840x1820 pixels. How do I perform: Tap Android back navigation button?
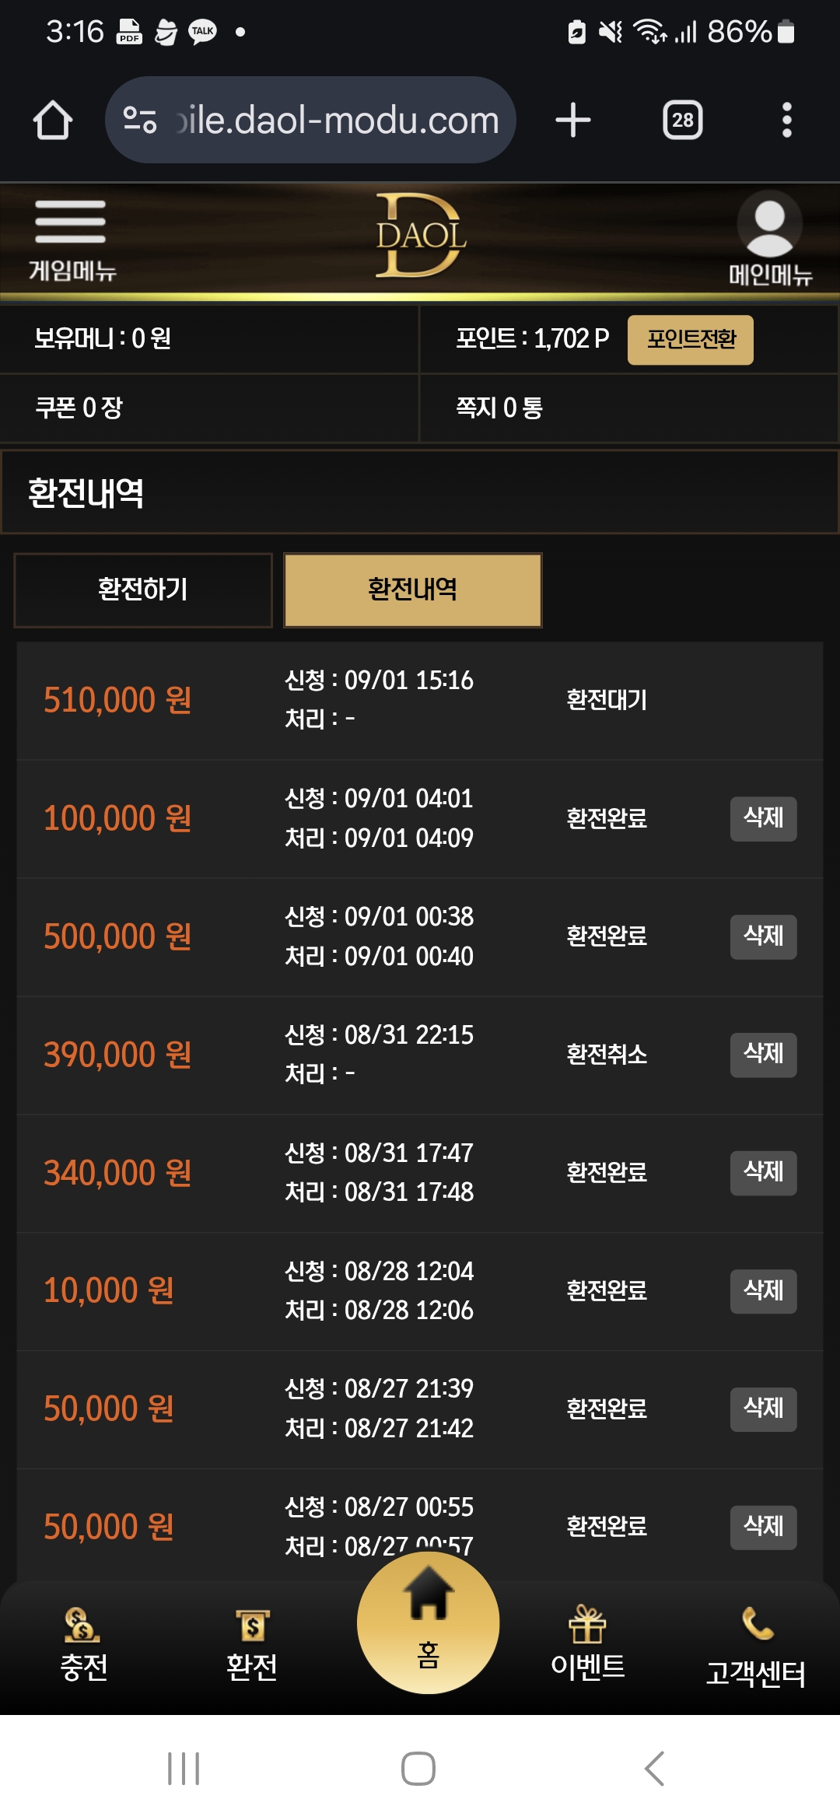click(x=655, y=1768)
